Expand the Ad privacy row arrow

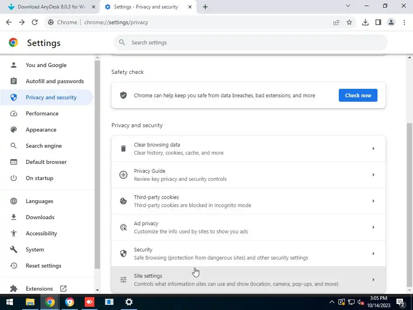[x=373, y=227]
